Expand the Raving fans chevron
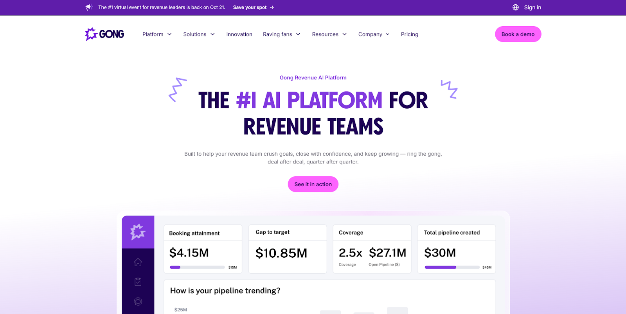The image size is (626, 314). (x=298, y=34)
